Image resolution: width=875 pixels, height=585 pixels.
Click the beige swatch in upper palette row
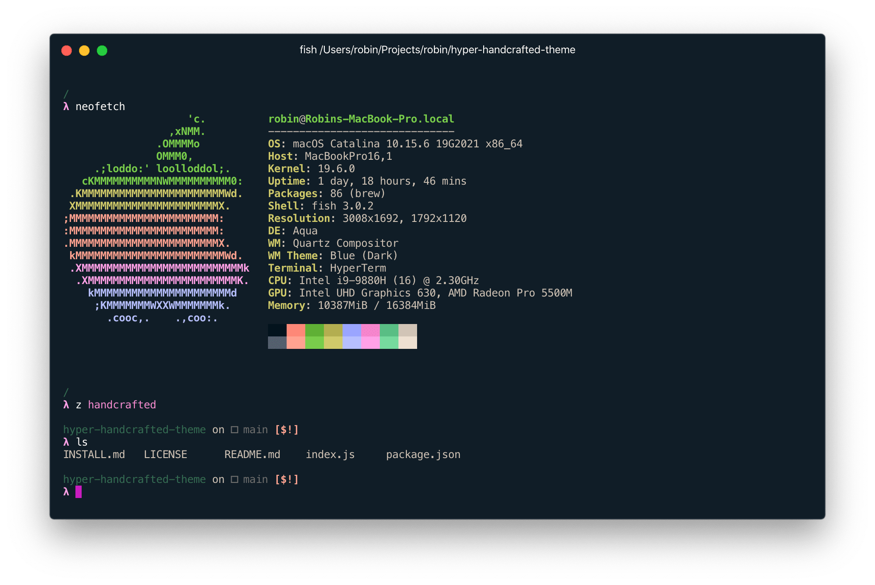coord(408,330)
